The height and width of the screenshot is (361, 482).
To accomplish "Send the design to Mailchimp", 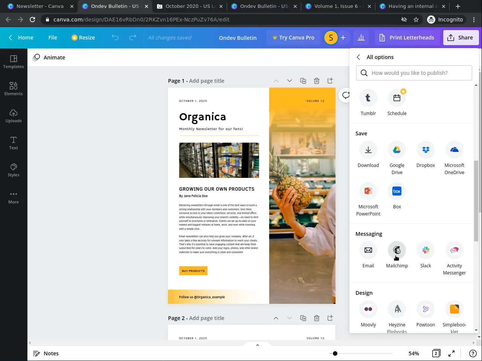I will (x=397, y=255).
